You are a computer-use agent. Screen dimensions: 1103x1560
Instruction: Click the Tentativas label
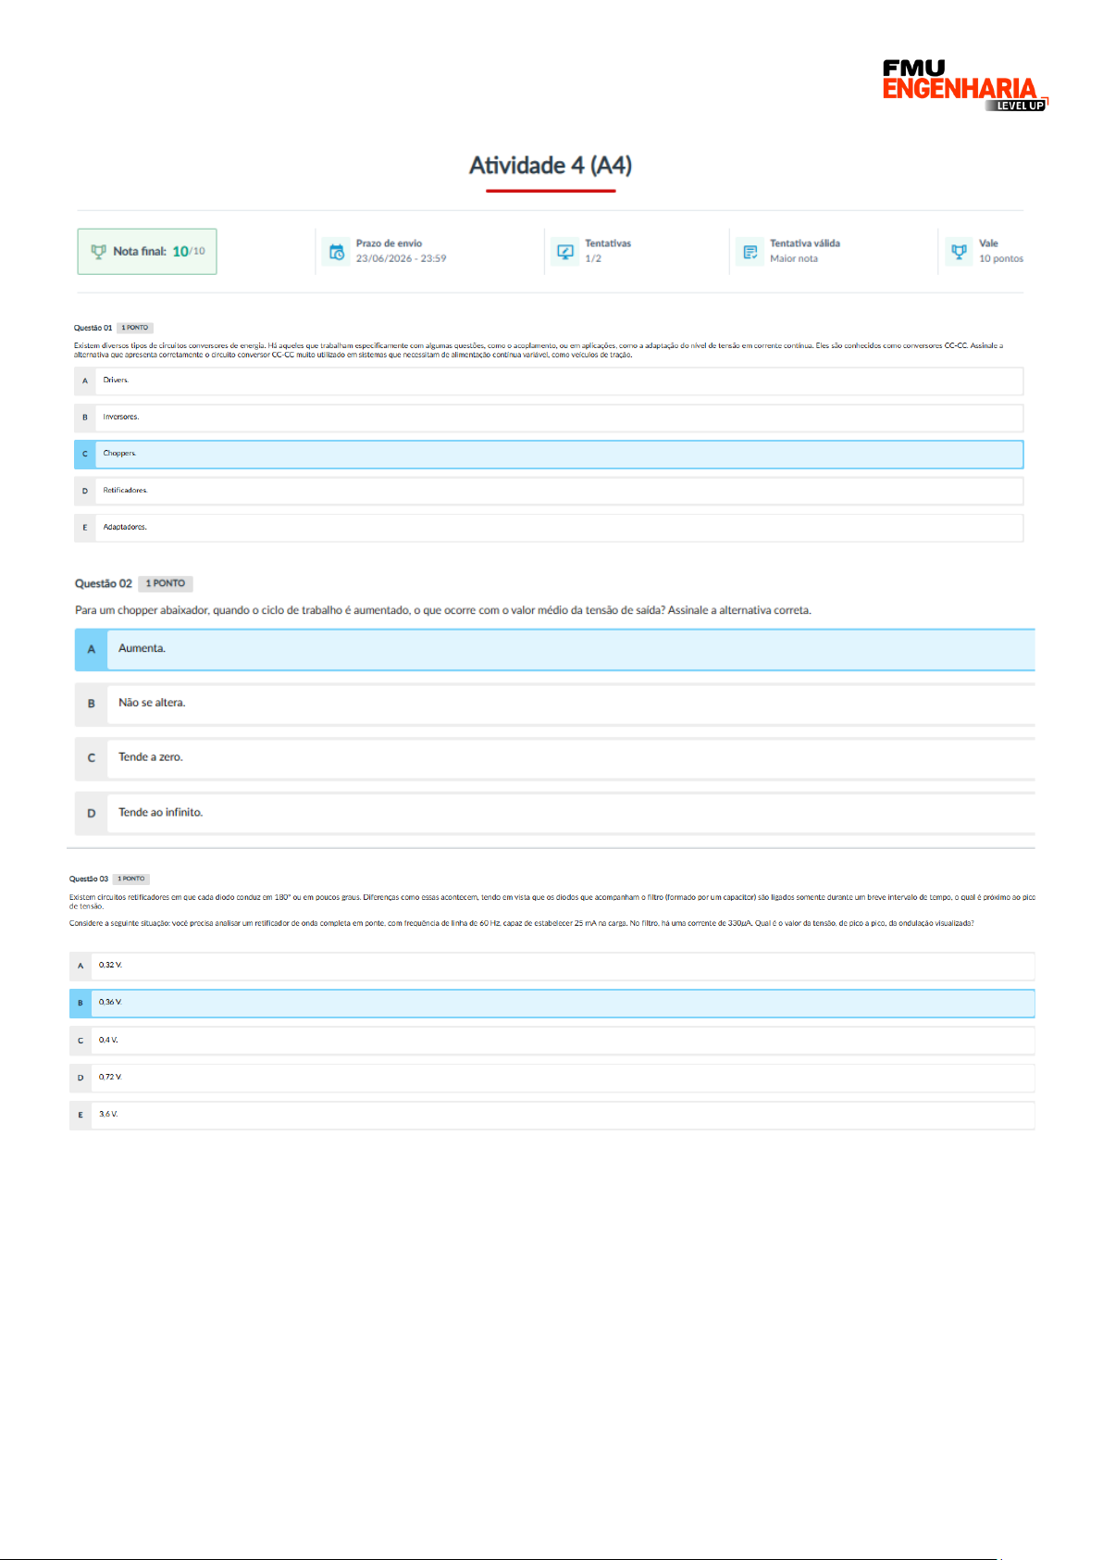(x=608, y=243)
